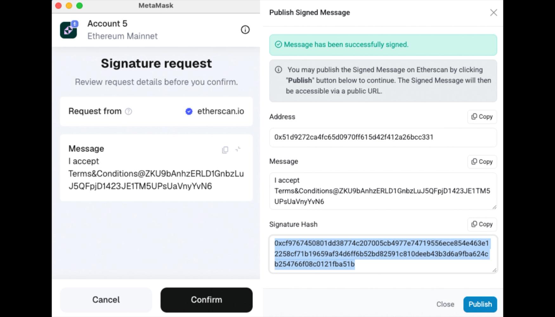Collapse the message with the shrink icon

click(x=238, y=149)
